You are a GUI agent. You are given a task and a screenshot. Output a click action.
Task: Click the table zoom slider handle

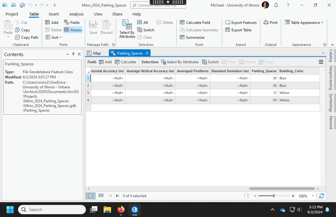274,196
